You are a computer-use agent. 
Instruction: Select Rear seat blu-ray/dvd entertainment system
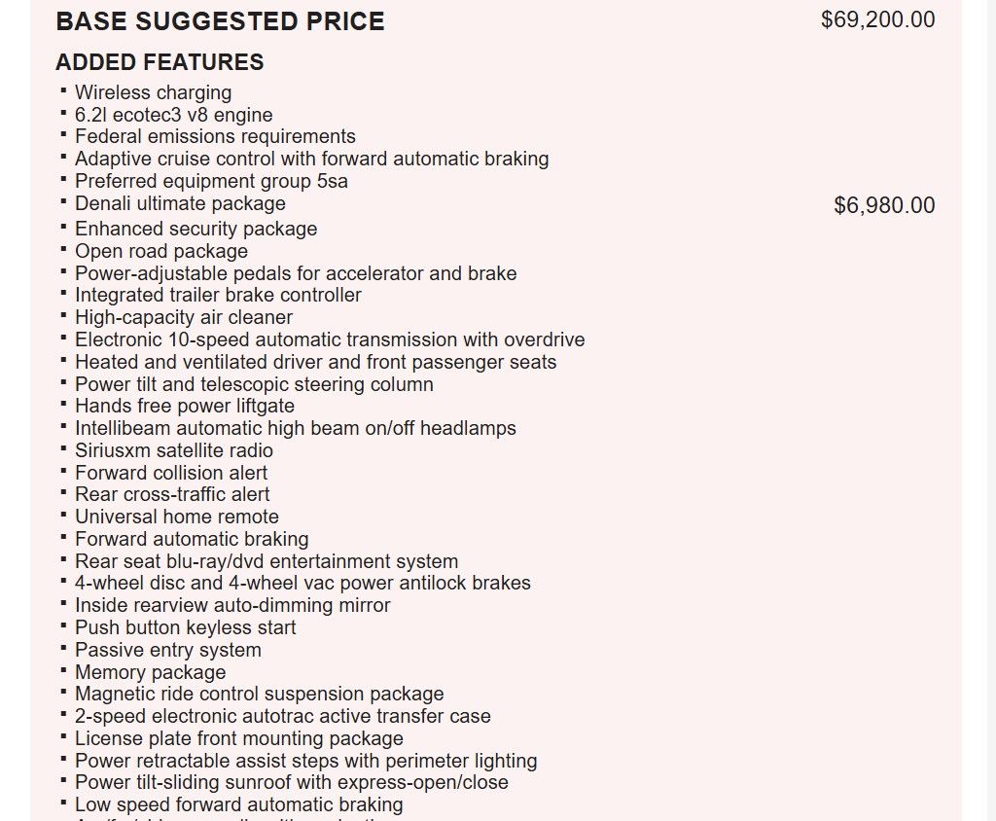pyautogui.click(x=267, y=561)
